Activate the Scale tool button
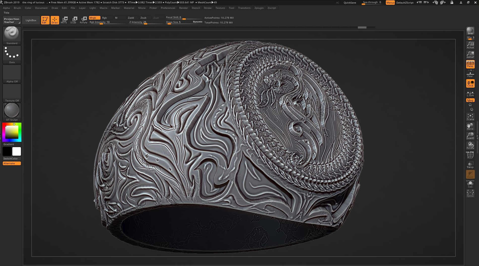Viewport: 479px width, 266px height. tap(73, 20)
